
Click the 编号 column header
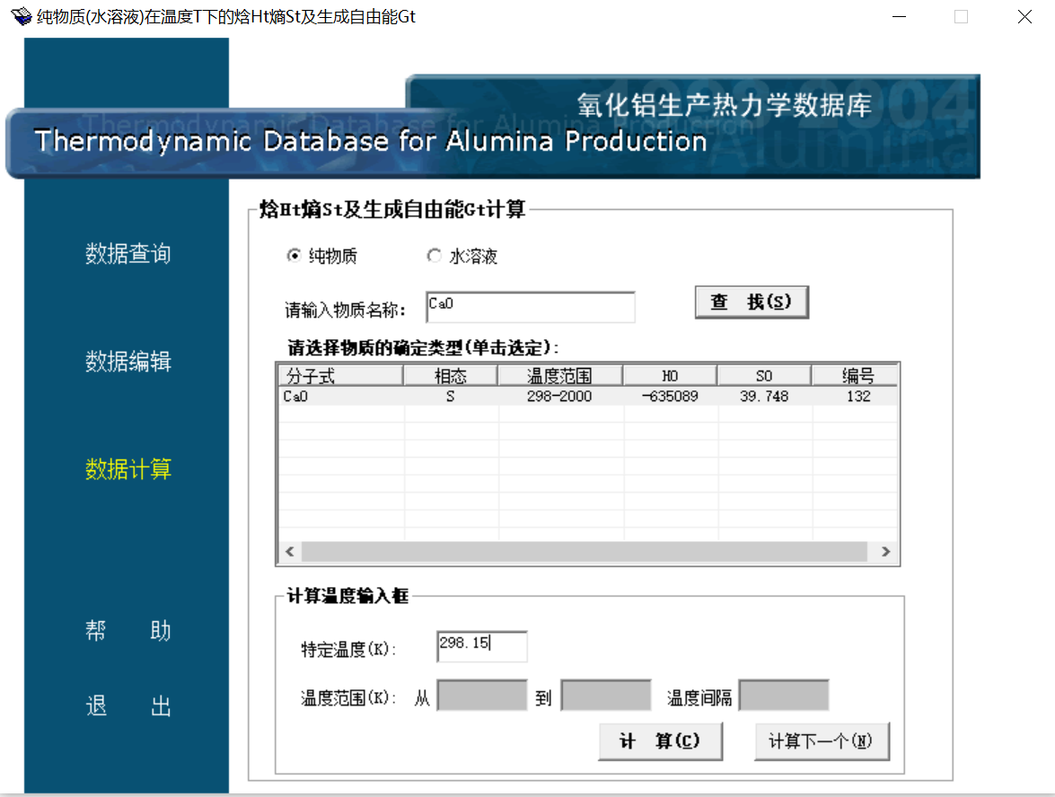tap(857, 375)
